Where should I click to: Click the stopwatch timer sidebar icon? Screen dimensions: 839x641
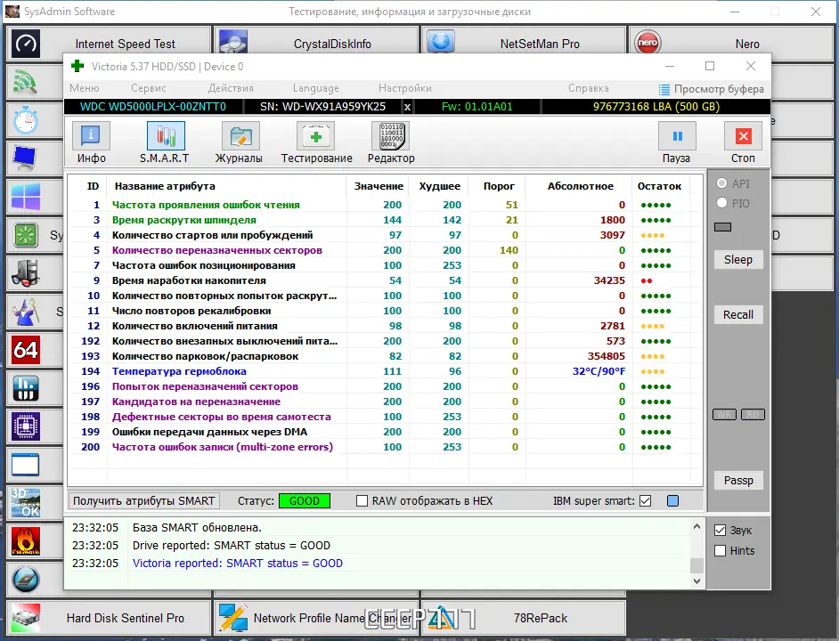25,120
